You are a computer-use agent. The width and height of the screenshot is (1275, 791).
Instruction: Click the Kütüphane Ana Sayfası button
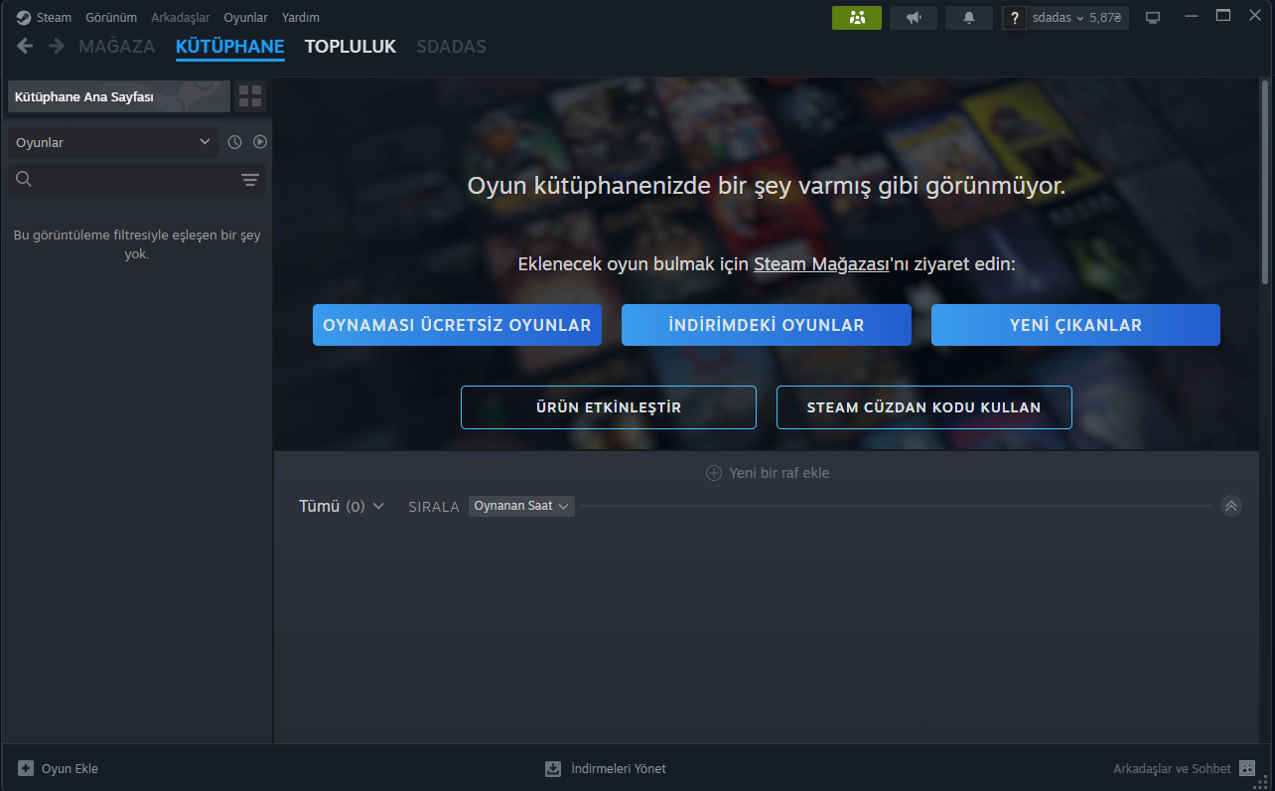click(119, 96)
